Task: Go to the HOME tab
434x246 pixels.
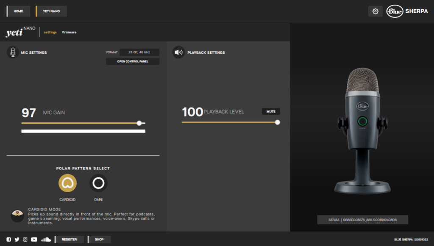Action: [18, 11]
